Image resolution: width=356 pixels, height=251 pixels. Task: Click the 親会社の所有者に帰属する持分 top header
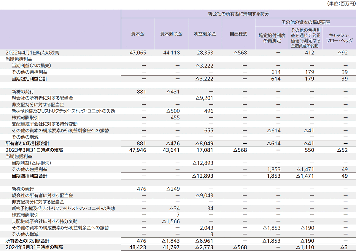click(238, 14)
